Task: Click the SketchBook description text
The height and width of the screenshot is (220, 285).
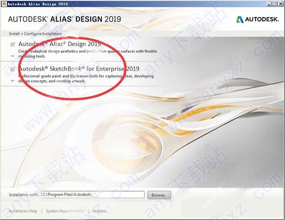Action: 86,78
